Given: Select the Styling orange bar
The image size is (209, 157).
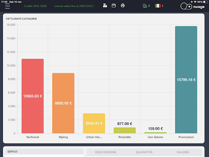Looking at the screenshot, I should pyautogui.click(x=63, y=103).
